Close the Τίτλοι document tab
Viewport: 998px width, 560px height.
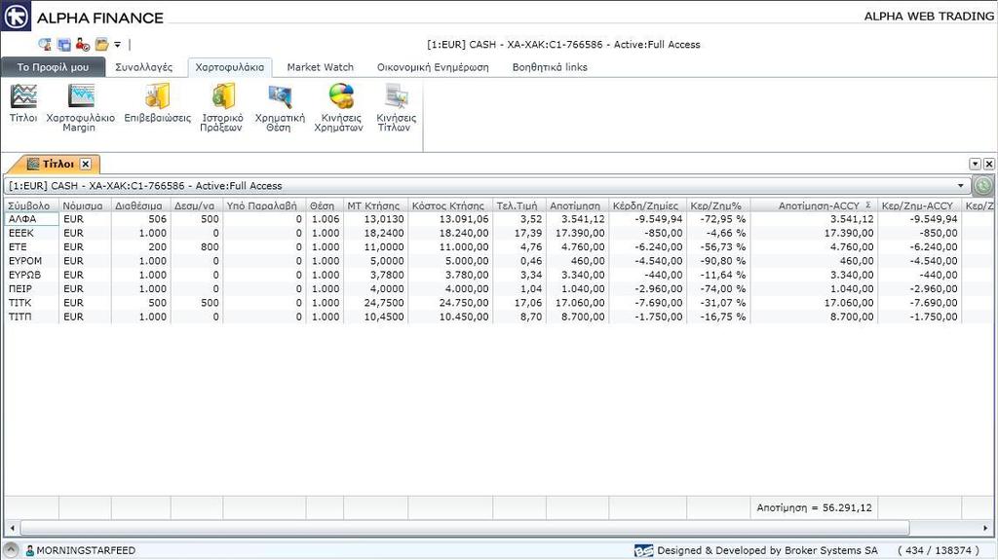click(x=86, y=165)
